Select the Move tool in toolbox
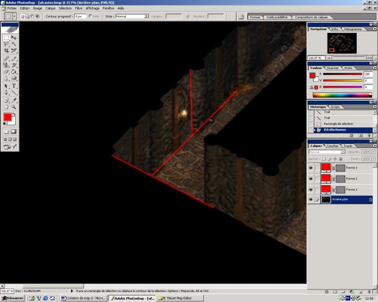This screenshot has height=302, width=378. (x=14, y=38)
